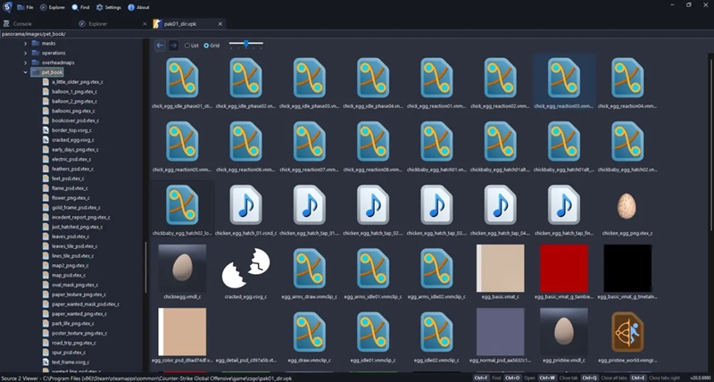Open chicken_egg_hatch_01.vsnd_c sound file icon
Image resolution: width=714 pixels, height=382 pixels.
coord(245,205)
